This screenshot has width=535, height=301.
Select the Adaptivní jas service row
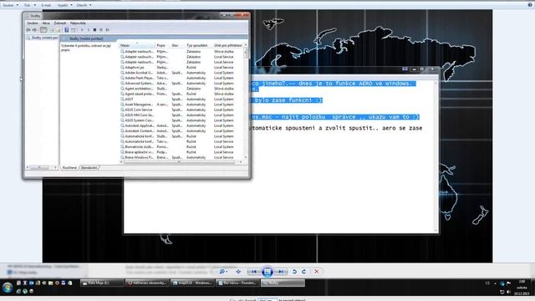point(181,68)
